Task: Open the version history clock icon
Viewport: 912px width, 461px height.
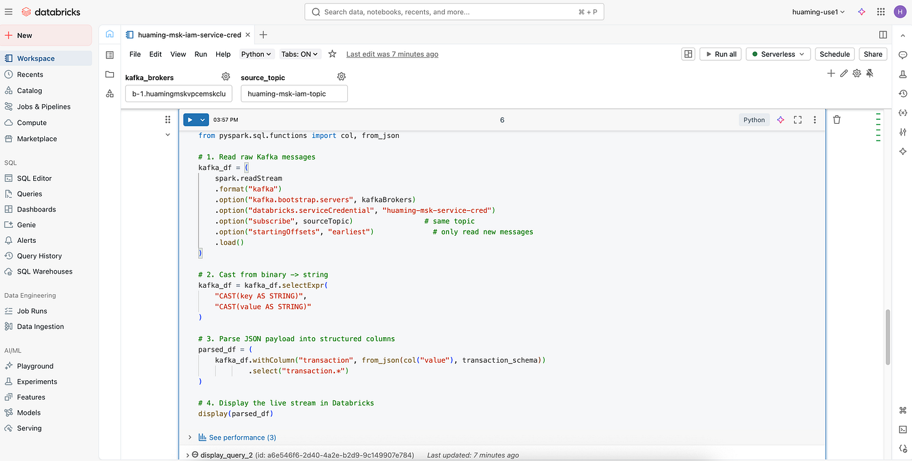Action: [x=903, y=94]
